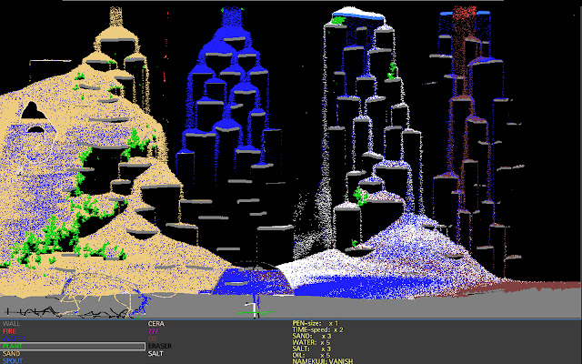The width and height of the screenshot is (582, 364).
Task: Select the OIL element
Action: [153, 339]
